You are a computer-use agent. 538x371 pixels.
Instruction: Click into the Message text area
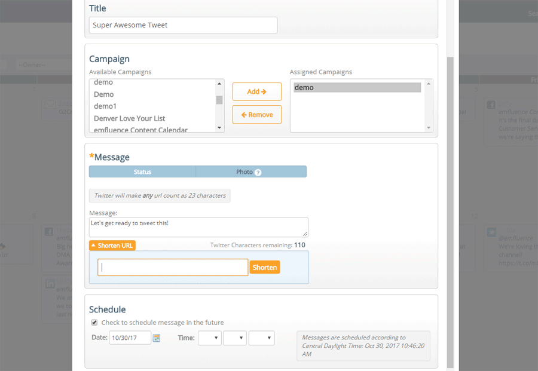coord(198,227)
